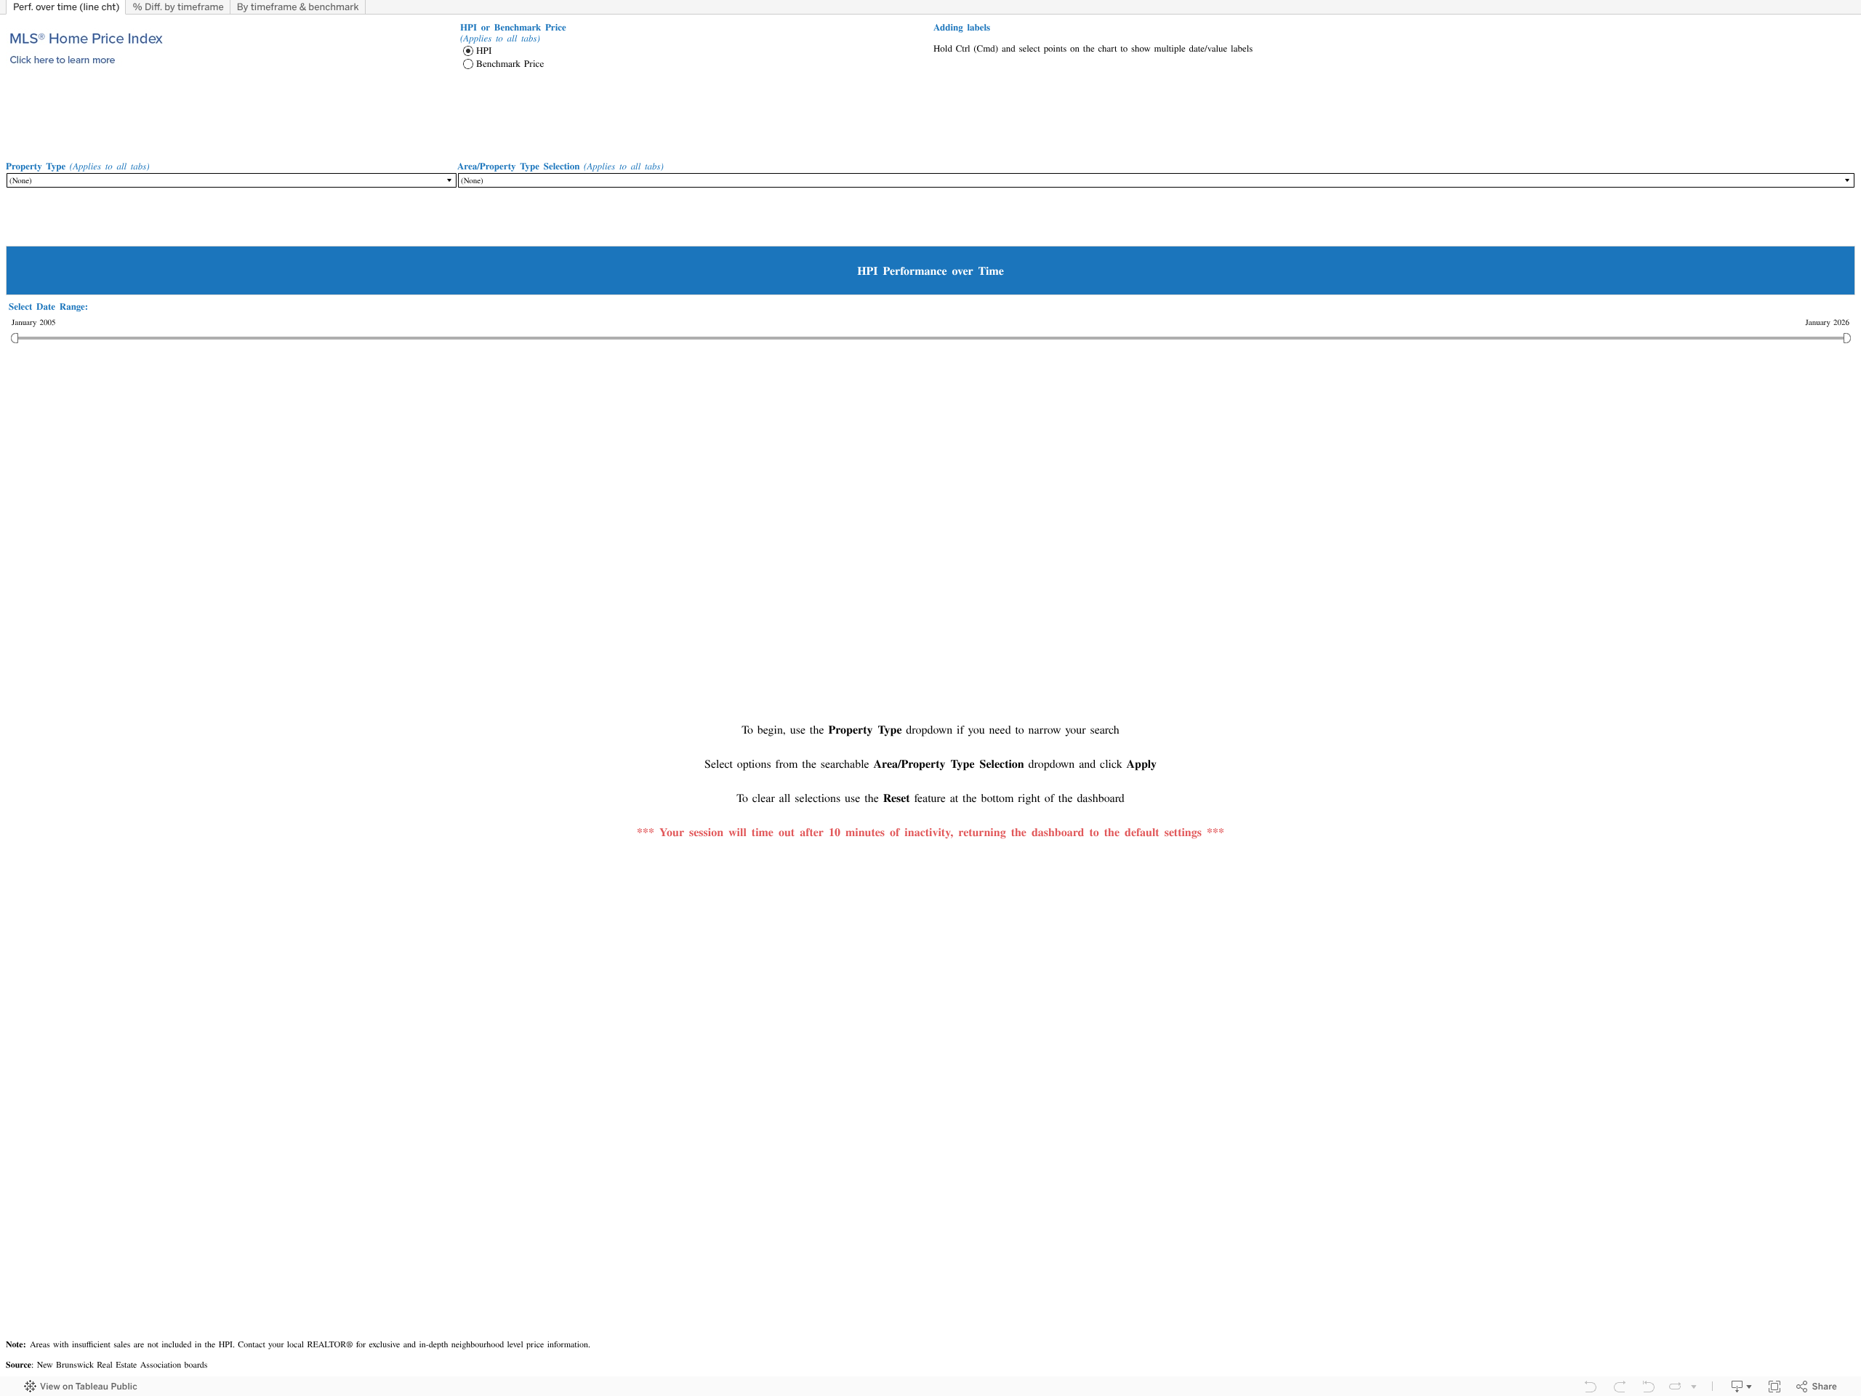Click the Perf. over time tab
This screenshot has width=1861, height=1396.
(x=65, y=7)
